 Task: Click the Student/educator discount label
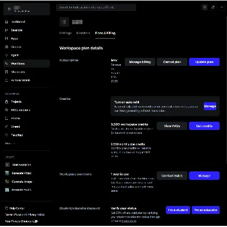pyautogui.click(x=79, y=208)
